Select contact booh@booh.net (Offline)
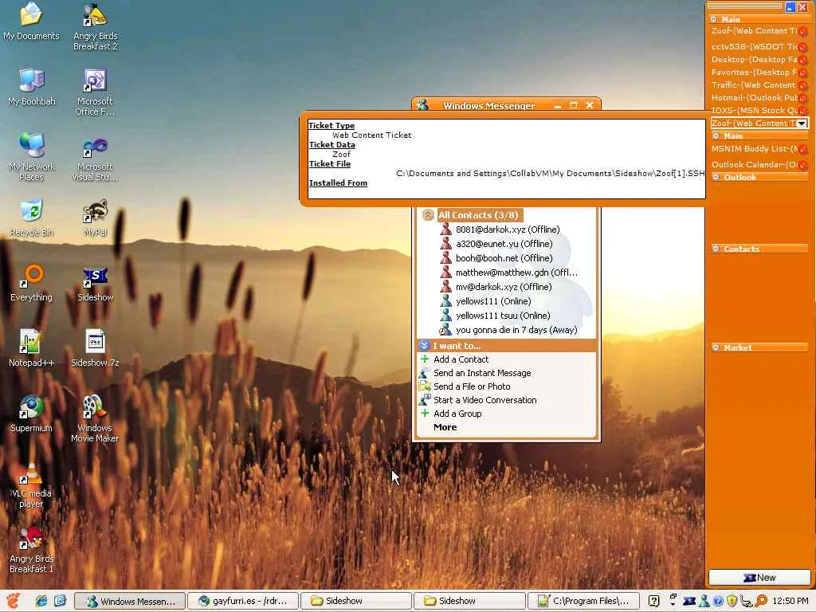Screen dimensions: 816x612 [504, 258]
